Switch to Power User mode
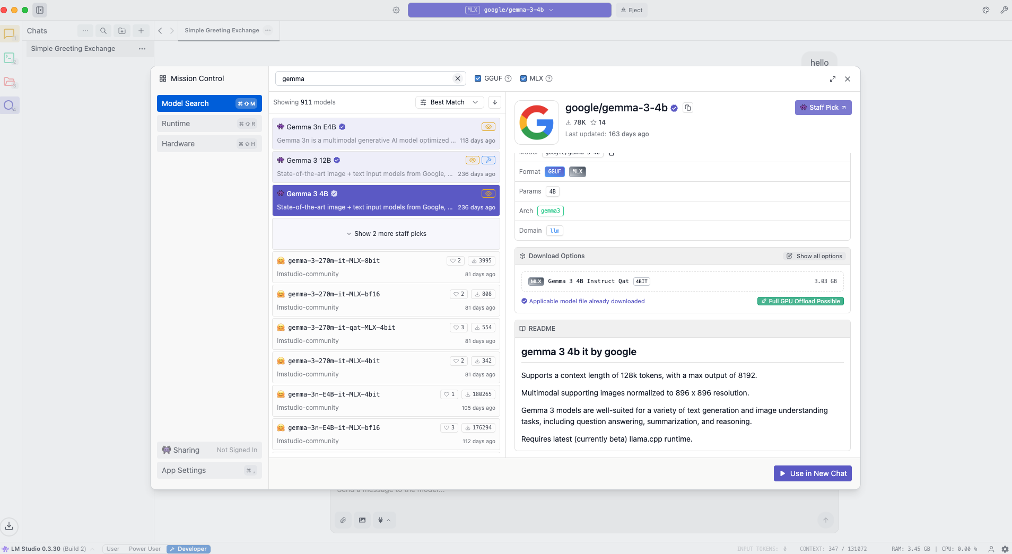This screenshot has width=1012, height=554. pos(144,549)
